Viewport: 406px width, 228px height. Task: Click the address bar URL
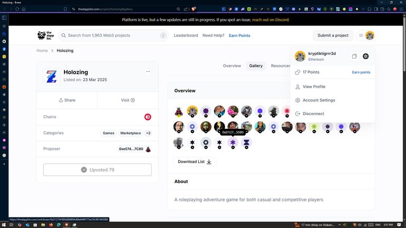coord(105,9)
